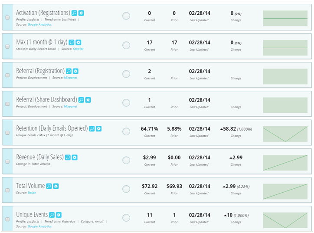314x233 pixels.
Task: Click the Total Volume trend chart thumbnail
Action: (x=285, y=191)
